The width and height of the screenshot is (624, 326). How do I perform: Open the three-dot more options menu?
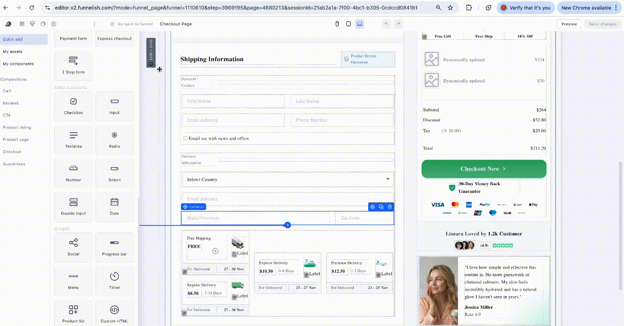94,24
